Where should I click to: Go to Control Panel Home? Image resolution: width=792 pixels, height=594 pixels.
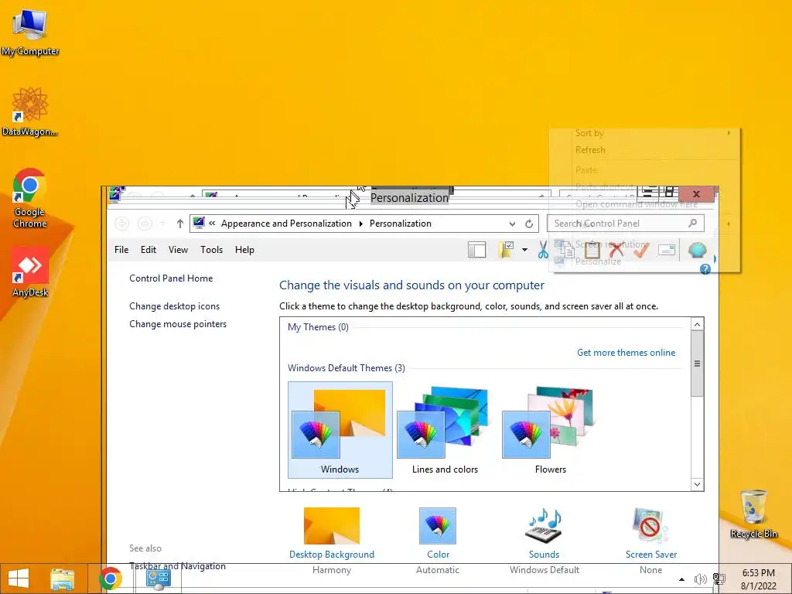pyautogui.click(x=171, y=278)
